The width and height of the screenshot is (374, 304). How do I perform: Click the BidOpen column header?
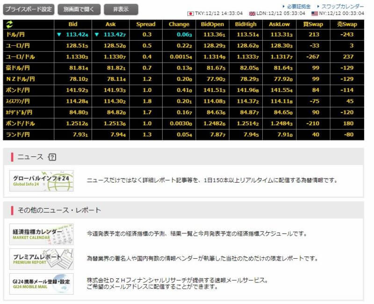pos(212,24)
